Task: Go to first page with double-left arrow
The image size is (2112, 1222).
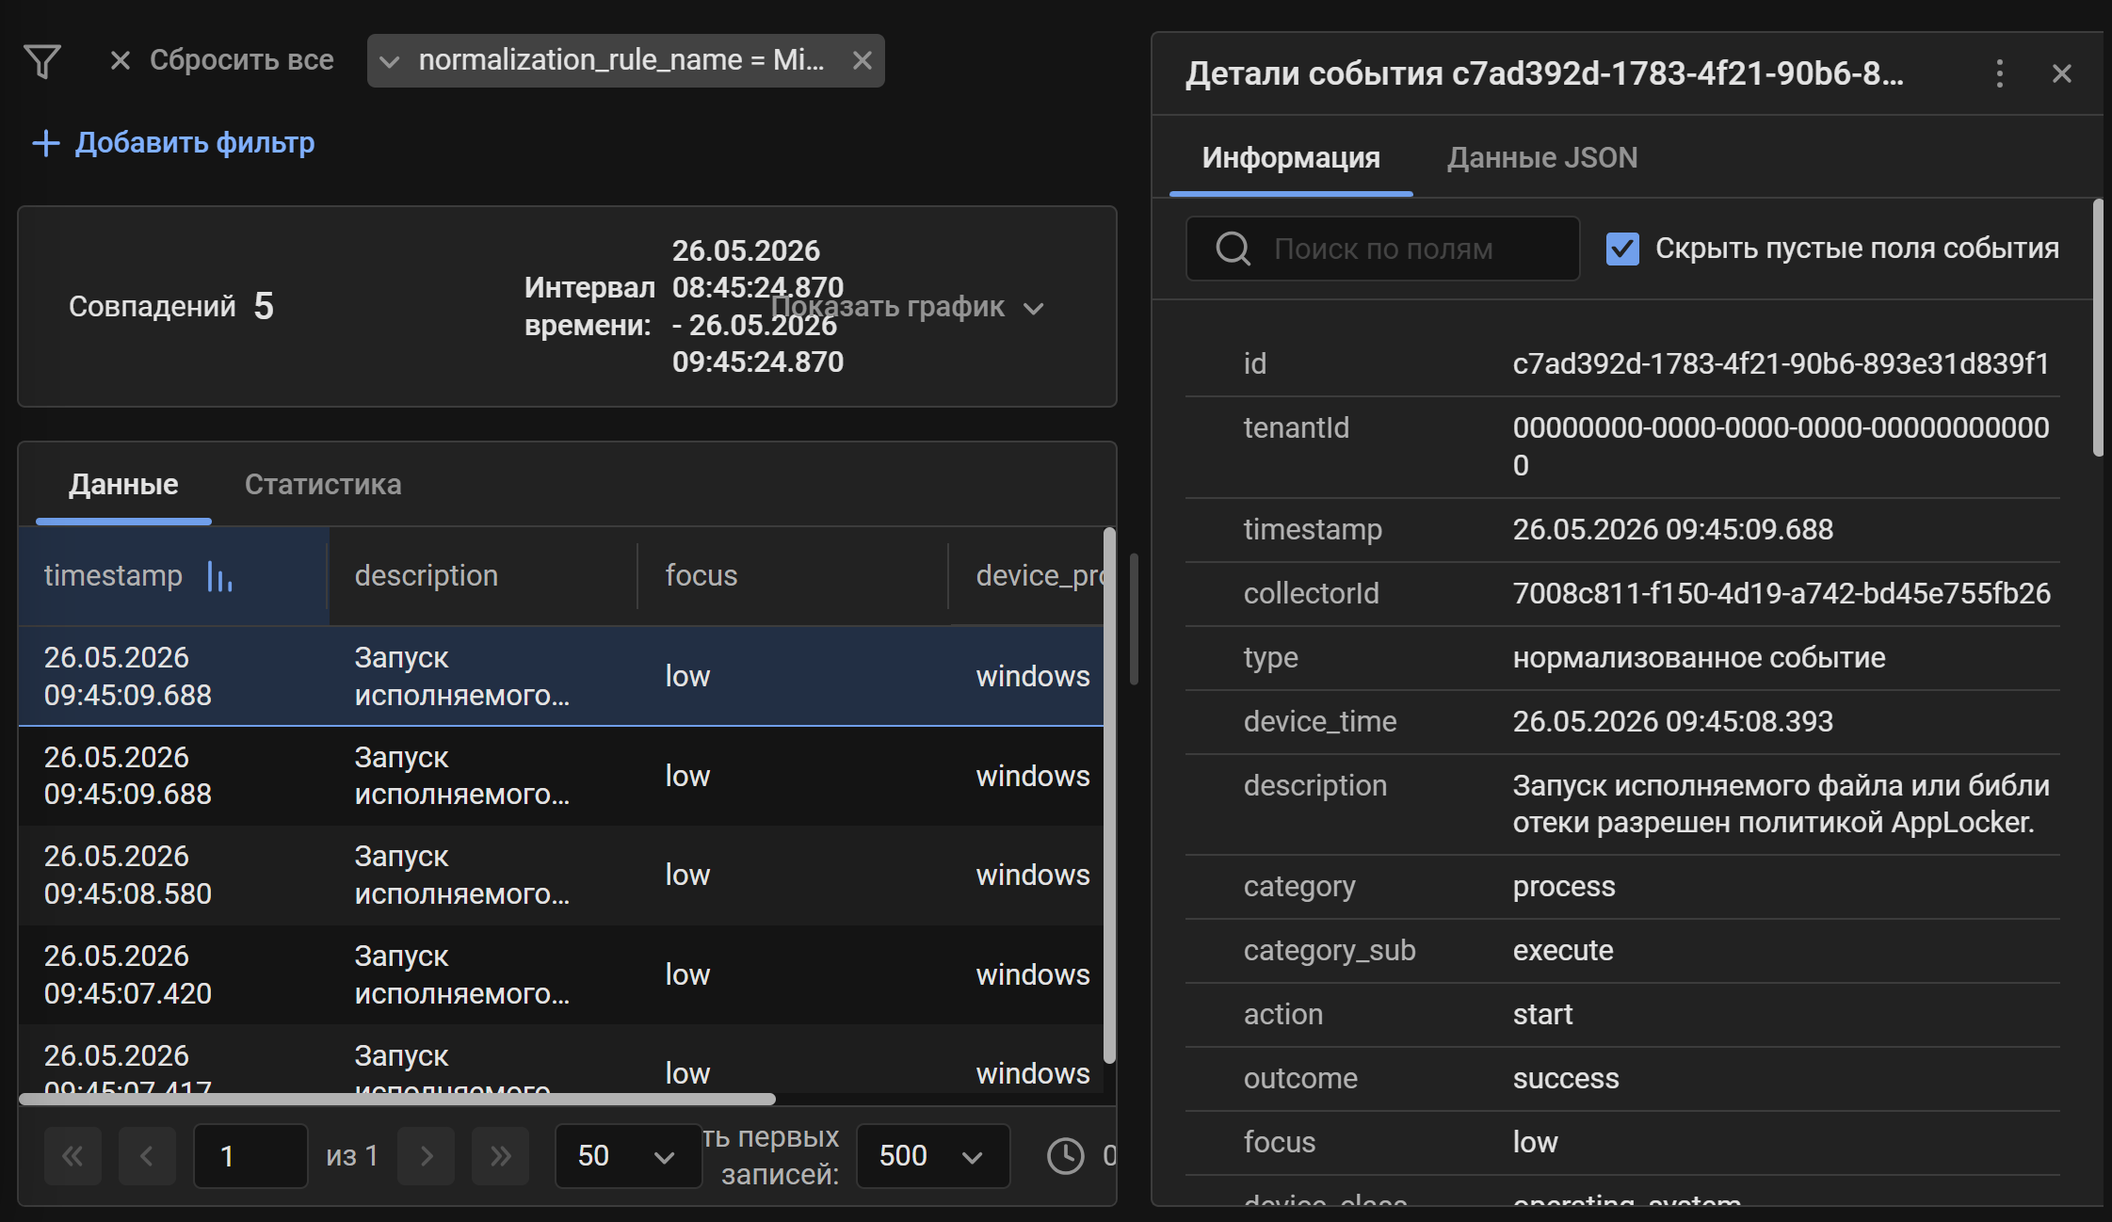Action: [x=73, y=1156]
